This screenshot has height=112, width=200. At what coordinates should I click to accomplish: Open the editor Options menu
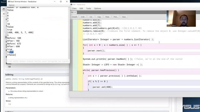click(97, 8)
